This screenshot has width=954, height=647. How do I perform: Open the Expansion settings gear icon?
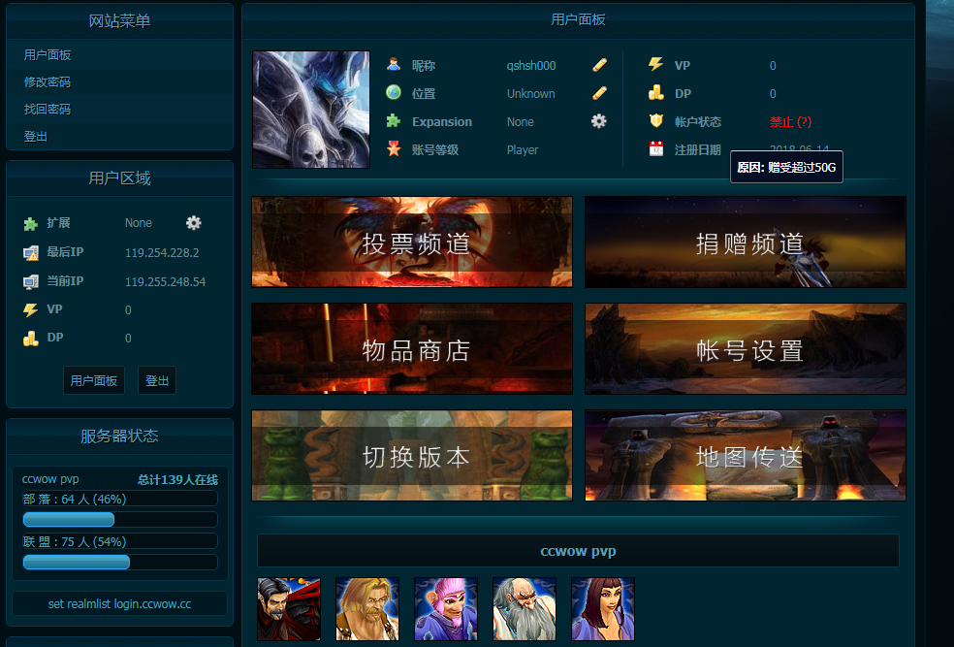click(x=599, y=121)
